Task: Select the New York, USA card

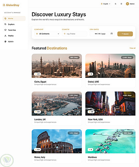Action: 110,109
